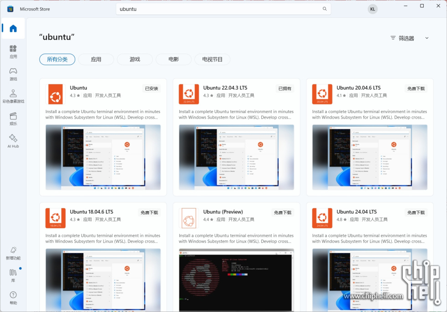Click the Ubuntu (Preview) description text
Image resolution: width=447 pixels, height=312 pixels.
click(x=236, y=239)
